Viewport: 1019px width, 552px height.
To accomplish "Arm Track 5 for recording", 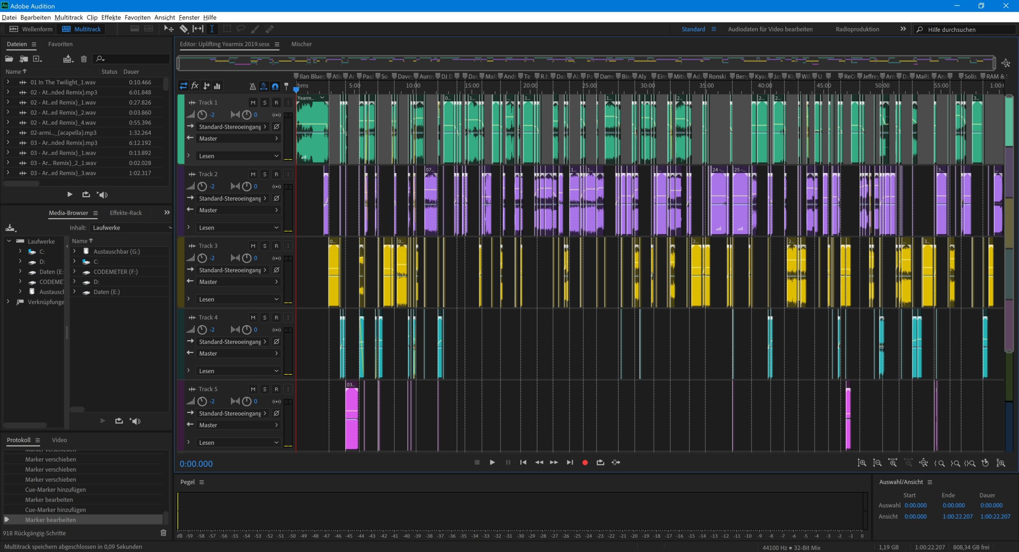I will 276,389.
